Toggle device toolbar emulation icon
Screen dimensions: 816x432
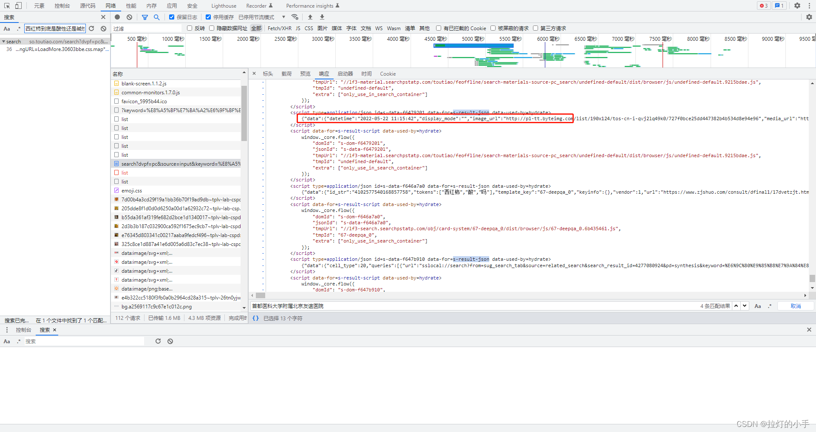click(x=18, y=6)
